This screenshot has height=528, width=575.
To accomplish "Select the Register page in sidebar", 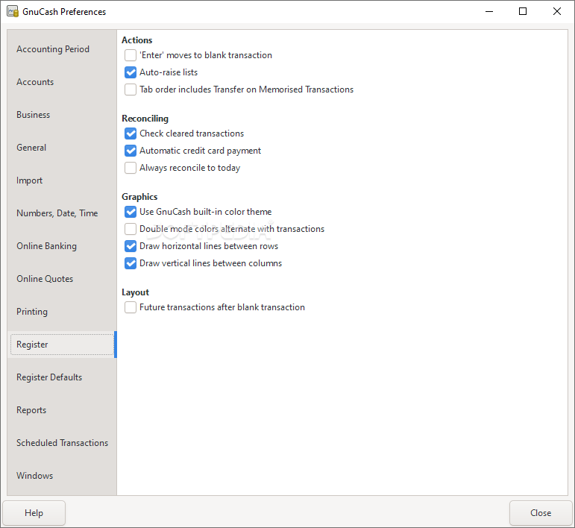I will click(62, 345).
